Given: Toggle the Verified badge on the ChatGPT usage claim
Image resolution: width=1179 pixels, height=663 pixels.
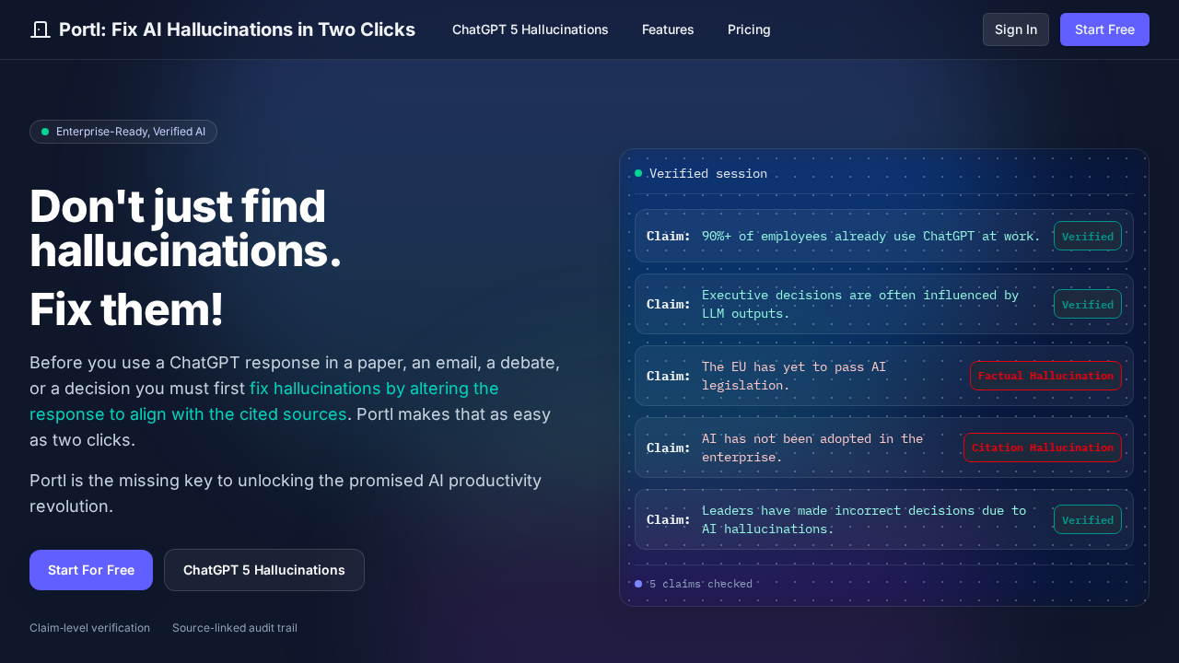Looking at the screenshot, I should coord(1088,236).
